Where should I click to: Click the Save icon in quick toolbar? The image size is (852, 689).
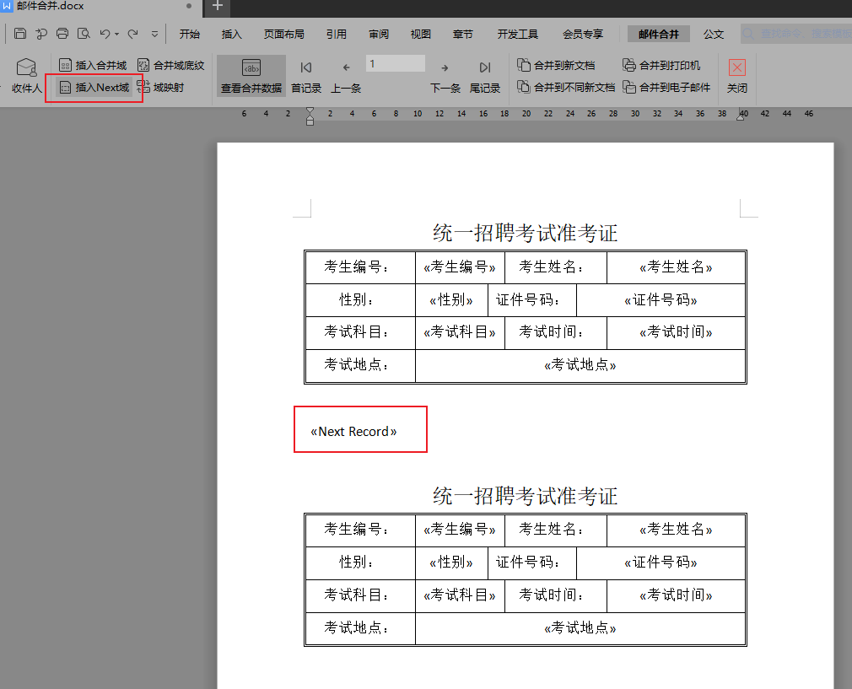click(20, 34)
